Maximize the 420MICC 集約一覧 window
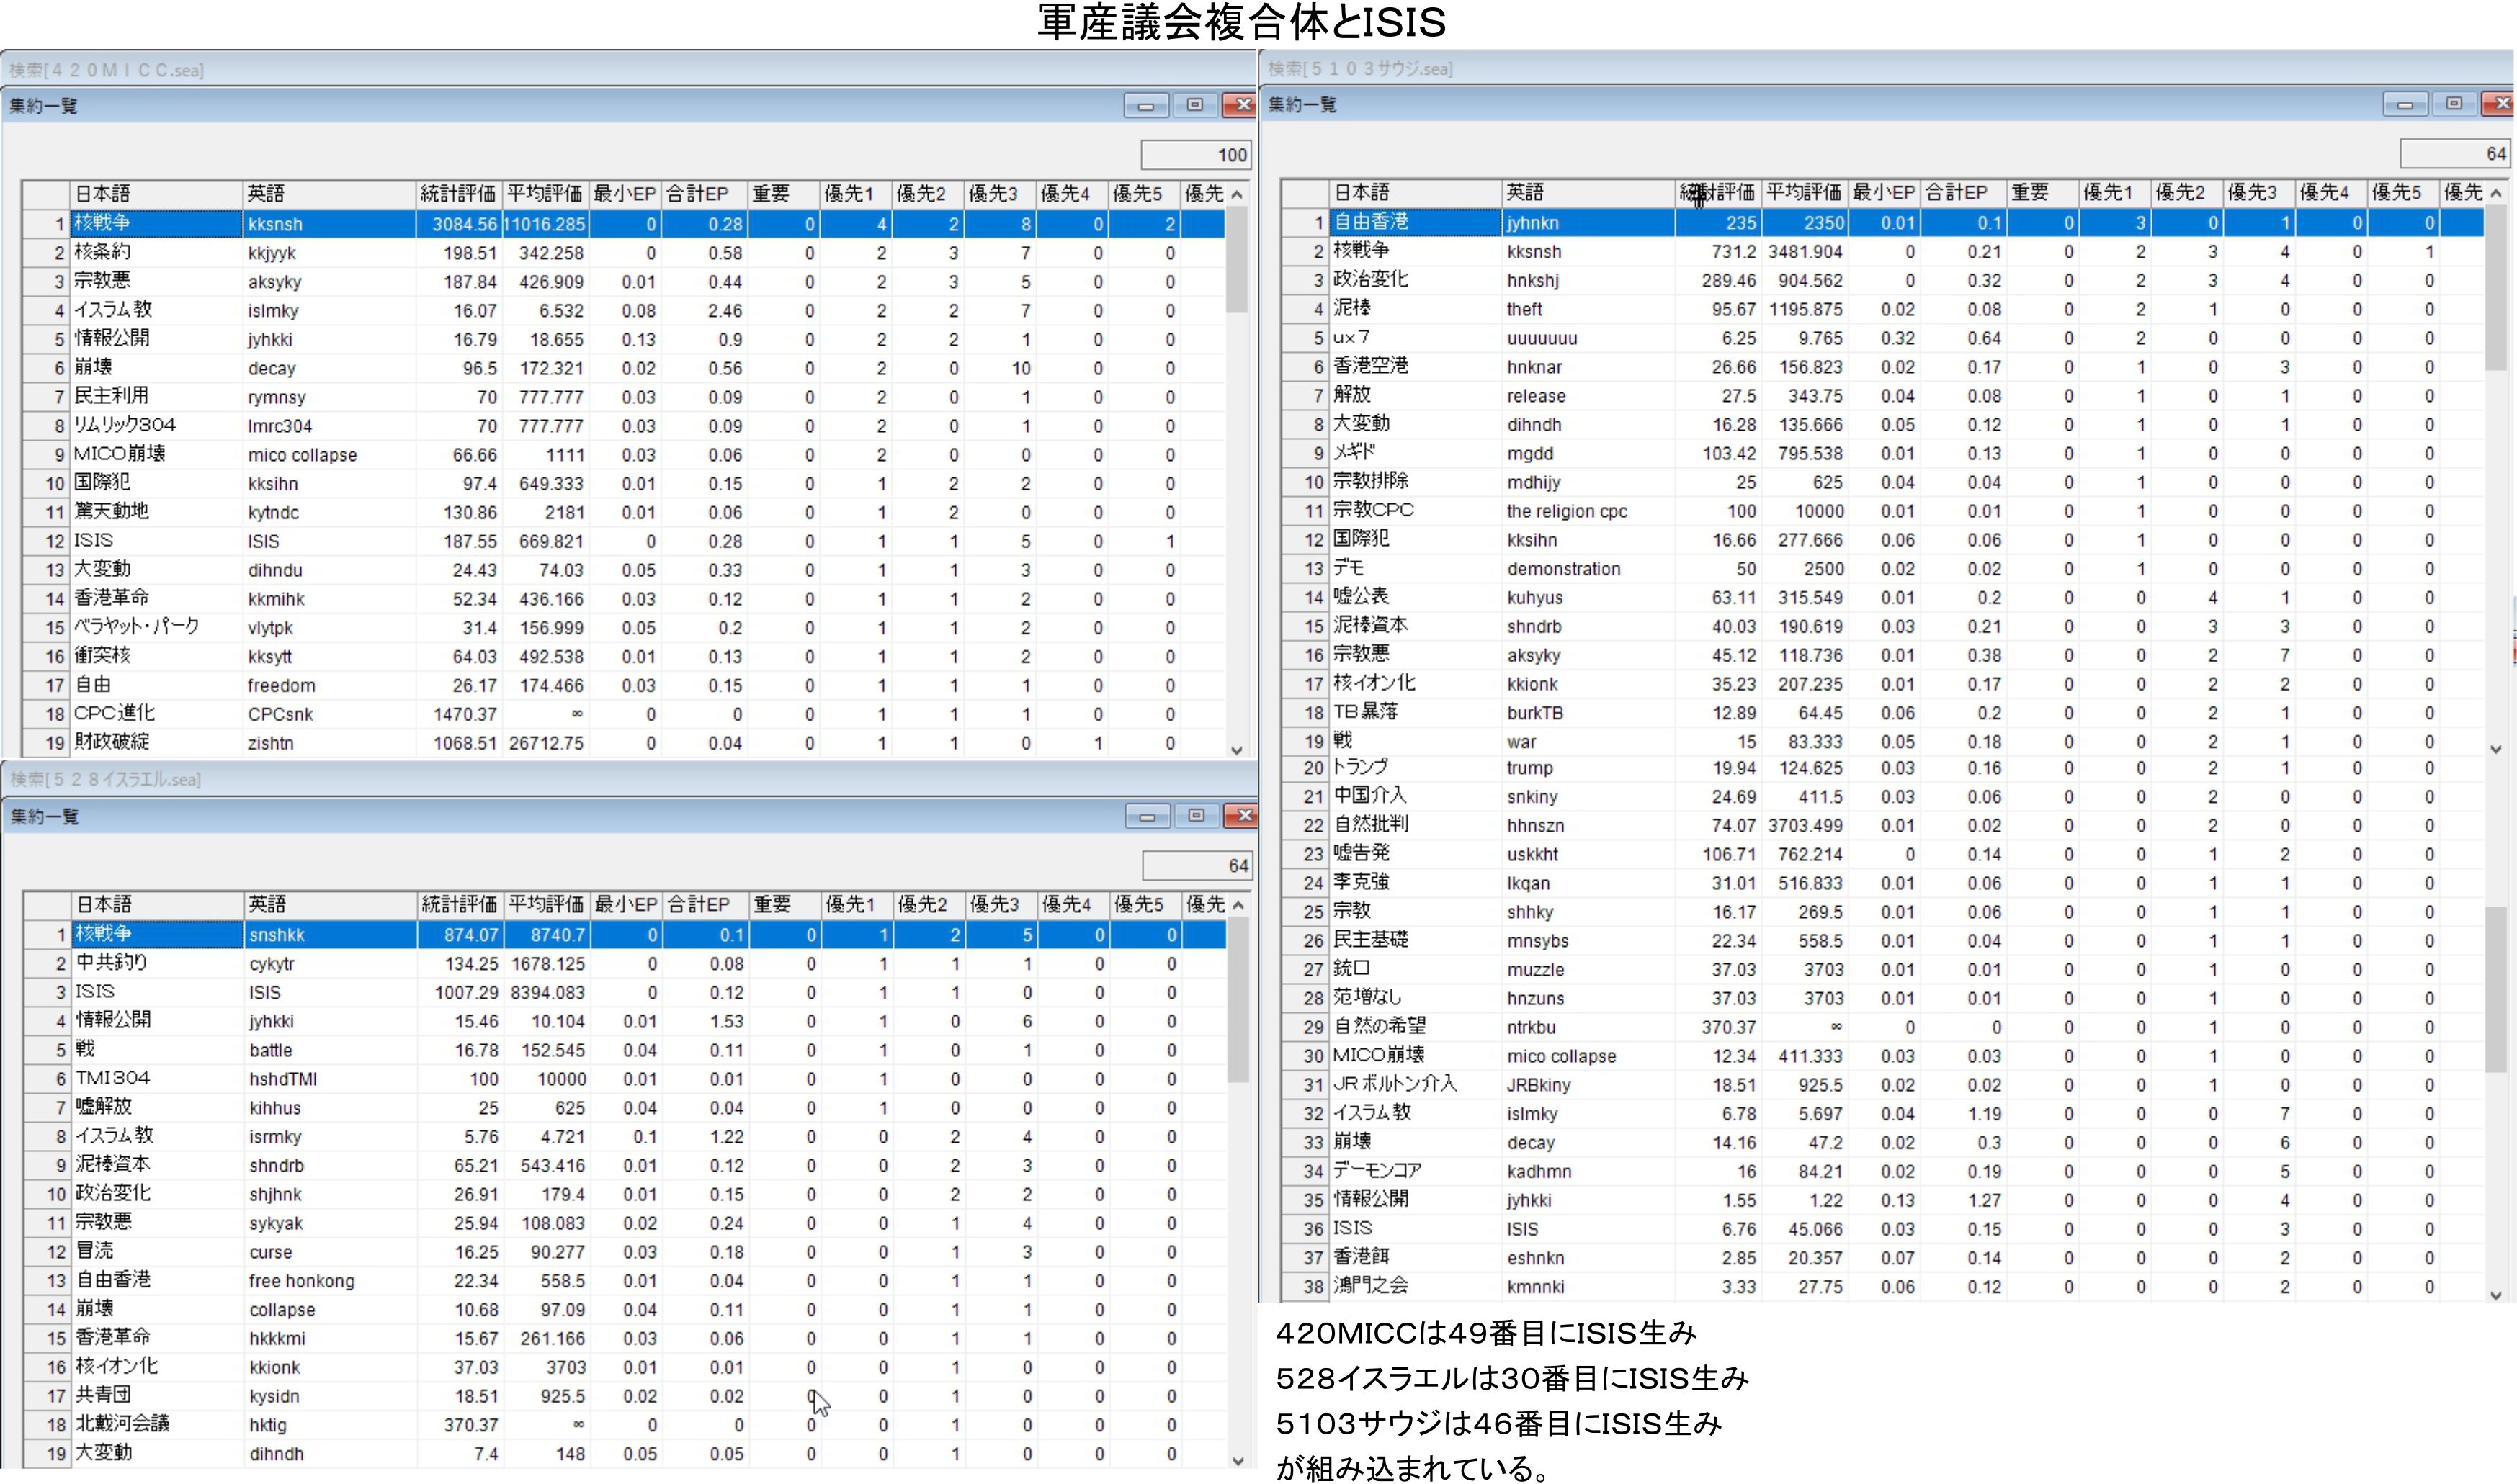This screenshot has height=1484, width=2517. point(1194,106)
